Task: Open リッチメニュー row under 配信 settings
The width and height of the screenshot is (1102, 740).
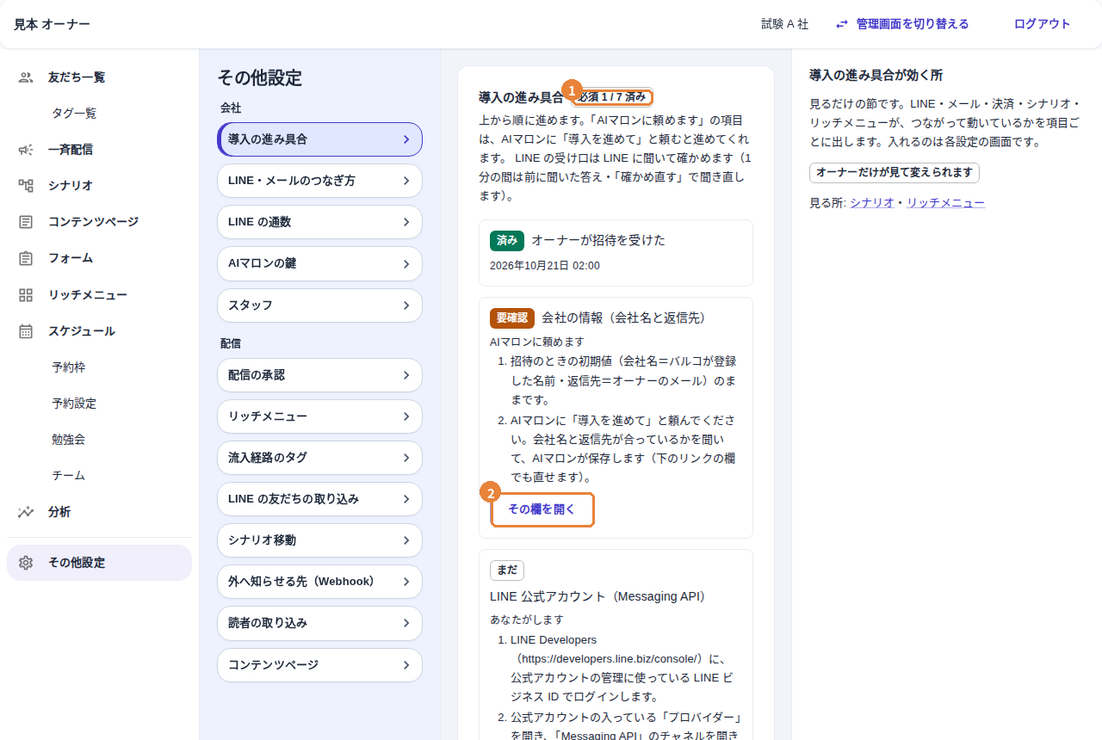Action: [x=319, y=416]
